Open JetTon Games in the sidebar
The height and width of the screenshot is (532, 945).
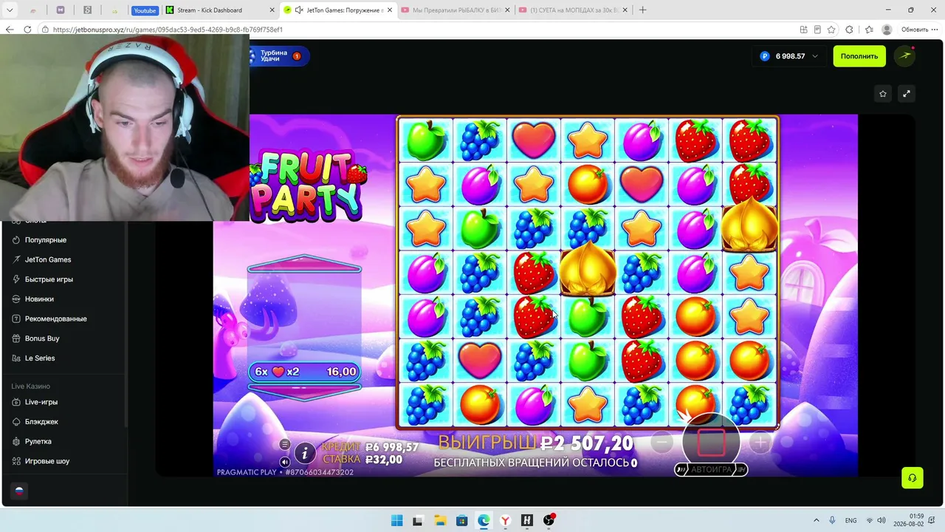click(x=48, y=259)
